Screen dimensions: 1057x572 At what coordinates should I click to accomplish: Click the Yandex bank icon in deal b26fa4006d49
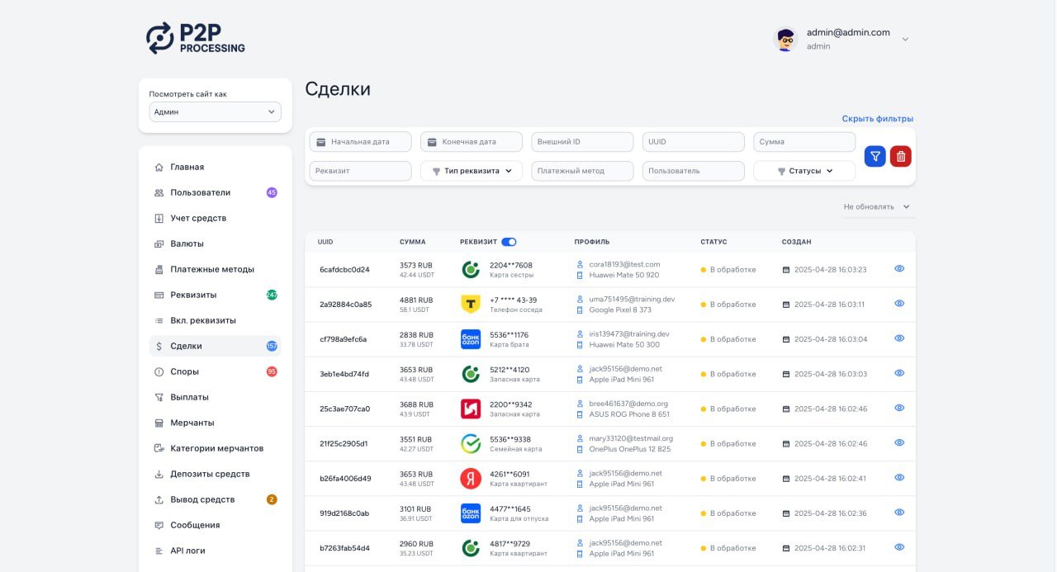tap(470, 479)
